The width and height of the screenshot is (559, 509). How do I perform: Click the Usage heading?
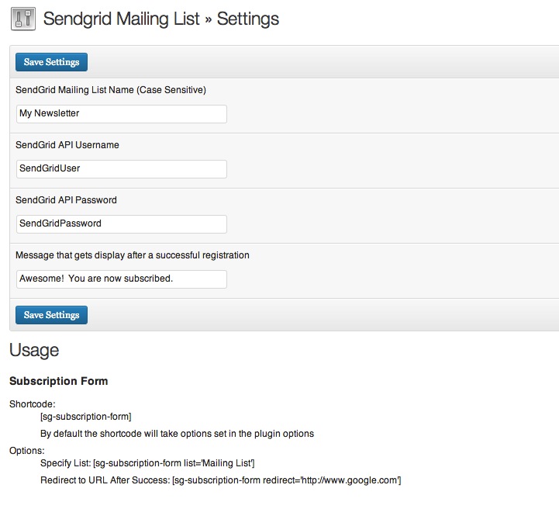click(34, 350)
